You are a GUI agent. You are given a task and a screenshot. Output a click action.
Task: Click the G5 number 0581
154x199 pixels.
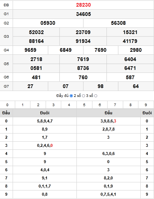point(36,68)
